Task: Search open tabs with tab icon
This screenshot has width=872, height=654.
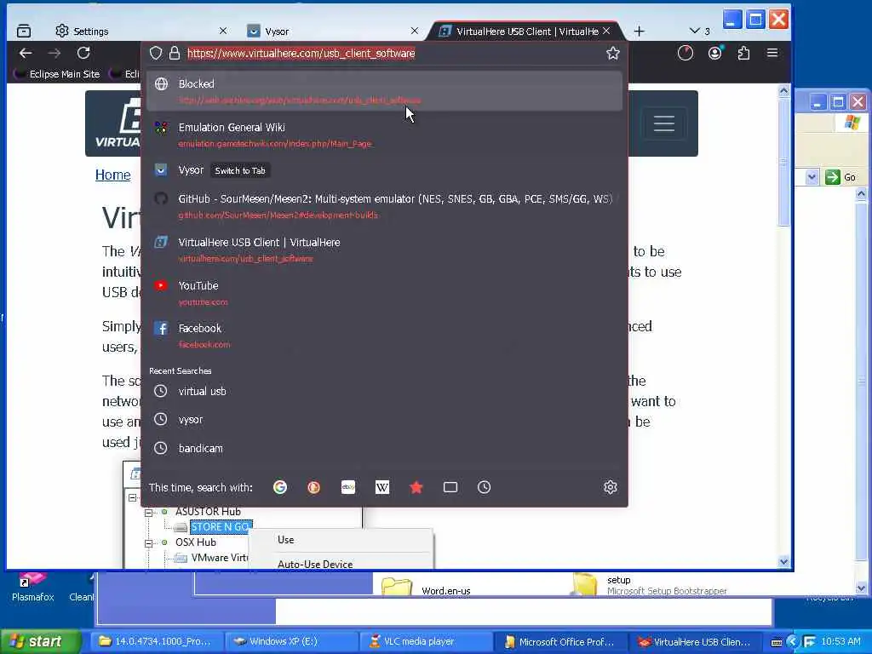Action: coord(450,487)
